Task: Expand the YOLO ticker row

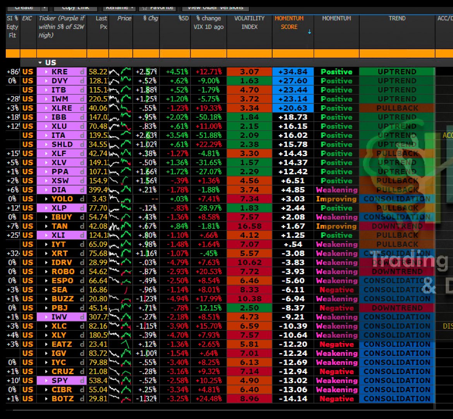Action: pos(46,199)
